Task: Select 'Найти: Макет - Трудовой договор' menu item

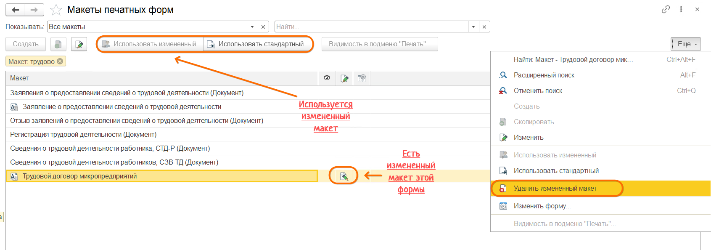Action: pyautogui.click(x=600, y=60)
